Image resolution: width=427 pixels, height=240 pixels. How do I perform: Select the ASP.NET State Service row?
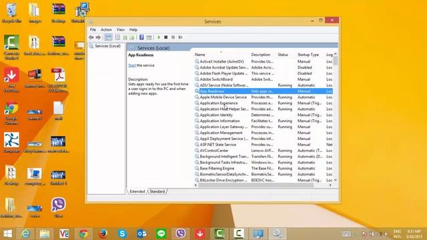264,145
